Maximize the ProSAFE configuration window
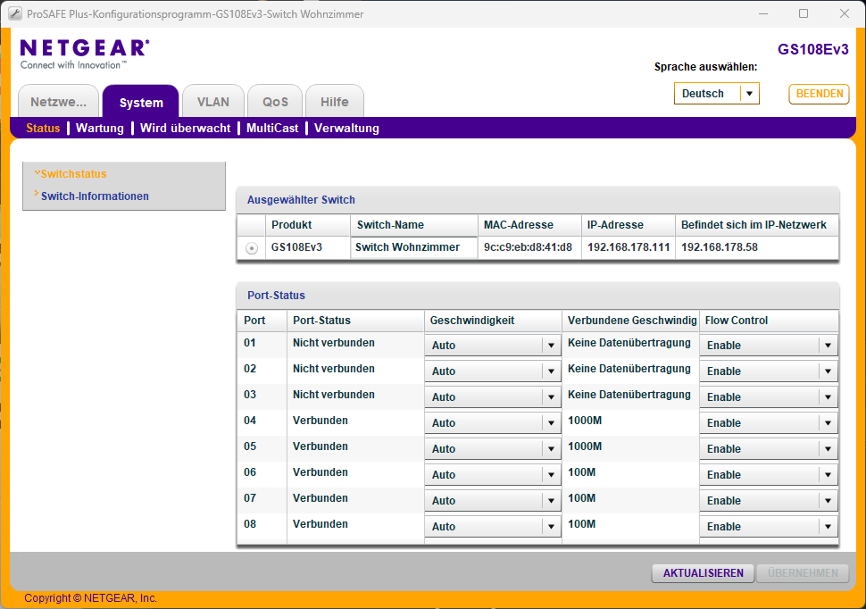The height and width of the screenshot is (609, 866). click(804, 13)
